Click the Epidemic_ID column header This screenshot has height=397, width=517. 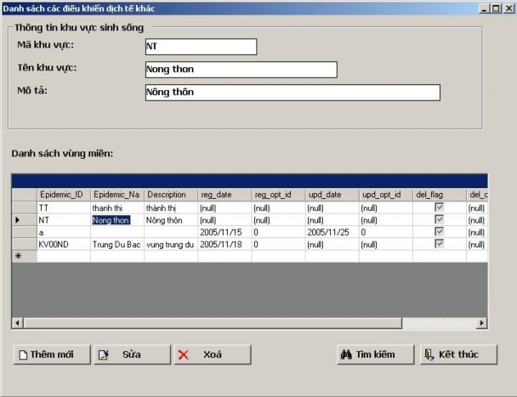point(62,195)
